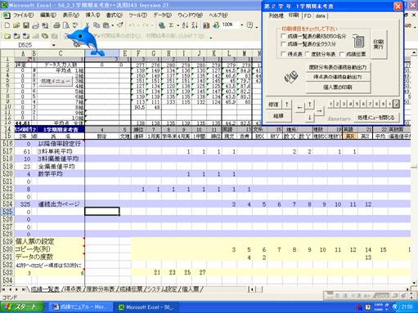Click the 処理メニュー button on the sheet
The height and width of the screenshot is (313, 418).
(56, 81)
